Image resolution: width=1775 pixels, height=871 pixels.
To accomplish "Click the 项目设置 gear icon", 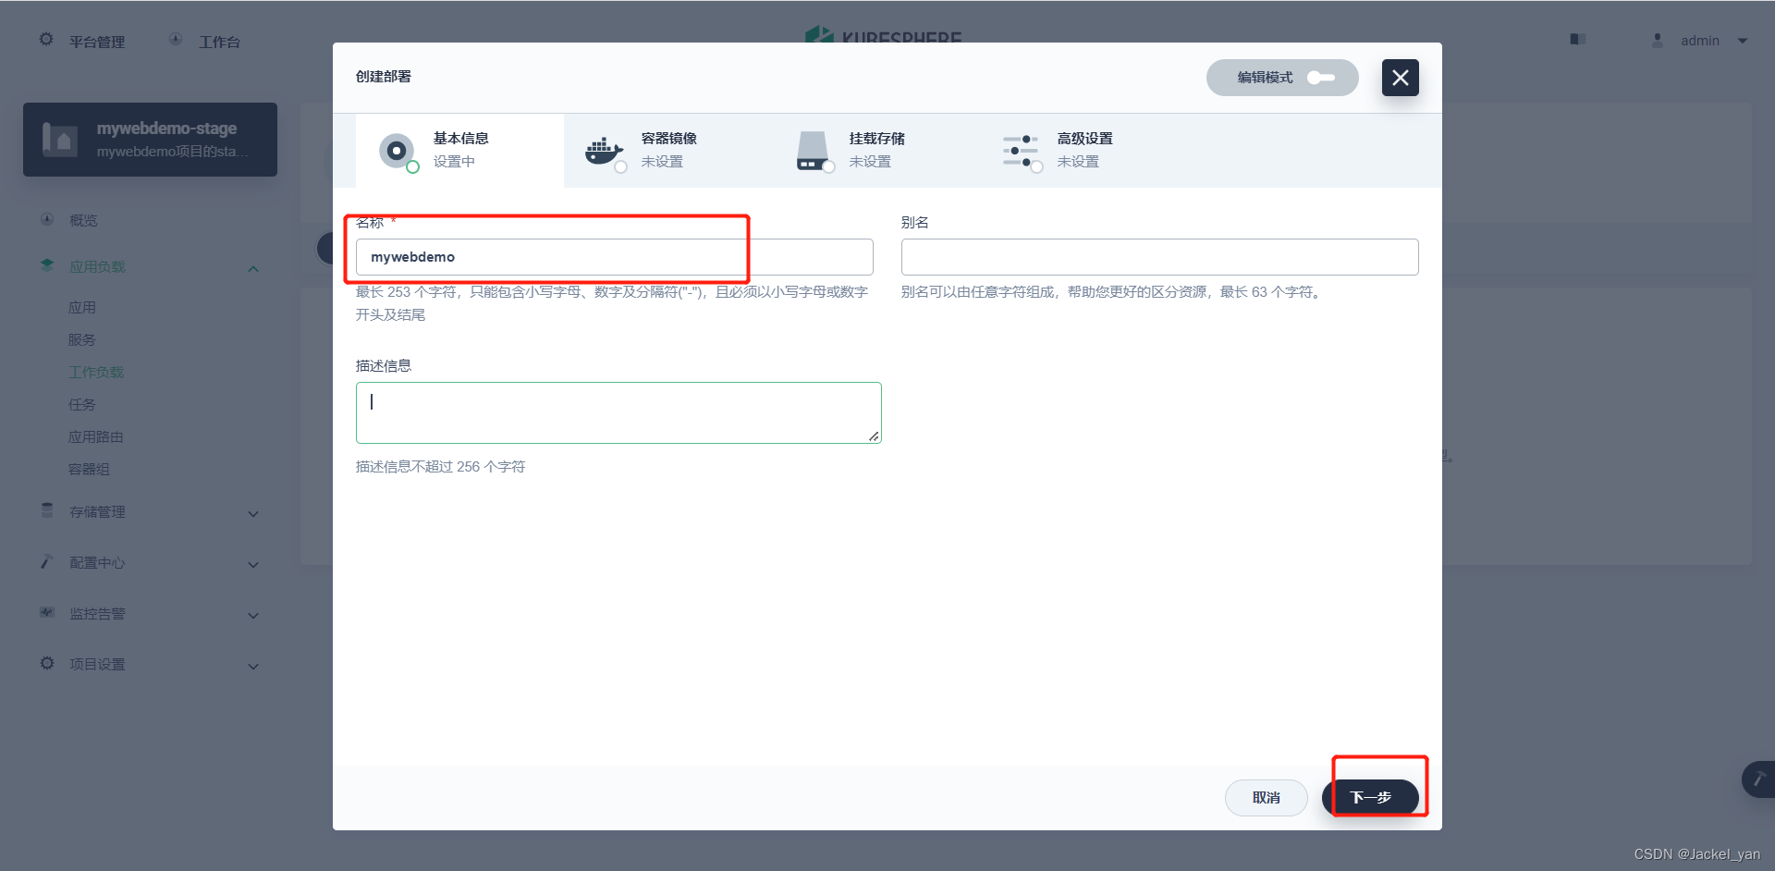I will (47, 663).
